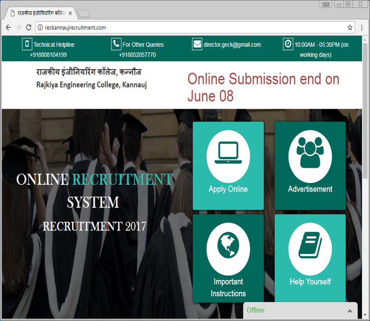Click the globe icon in Important Instructions tile
Screen dimensions: 370x321
tap(228, 245)
